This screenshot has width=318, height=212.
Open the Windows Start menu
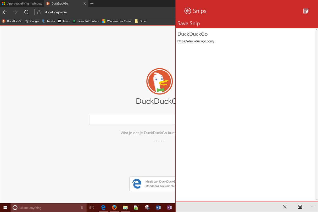click(5, 208)
